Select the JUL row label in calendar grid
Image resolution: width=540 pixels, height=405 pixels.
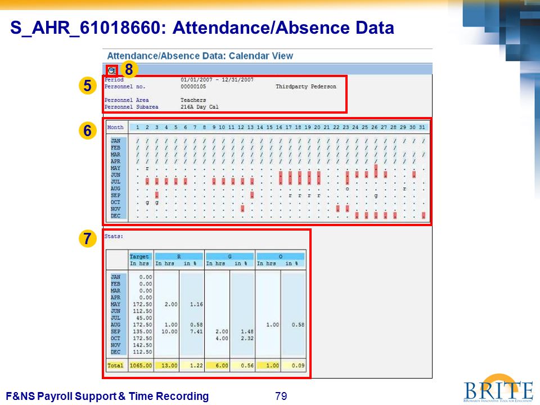coord(115,182)
